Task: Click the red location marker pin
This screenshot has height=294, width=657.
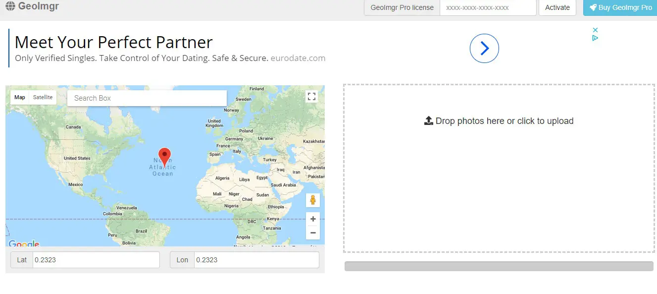Action: coord(164,156)
